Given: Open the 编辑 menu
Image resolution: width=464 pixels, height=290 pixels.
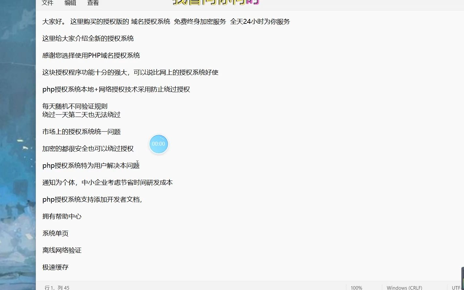Looking at the screenshot, I should [70, 3].
